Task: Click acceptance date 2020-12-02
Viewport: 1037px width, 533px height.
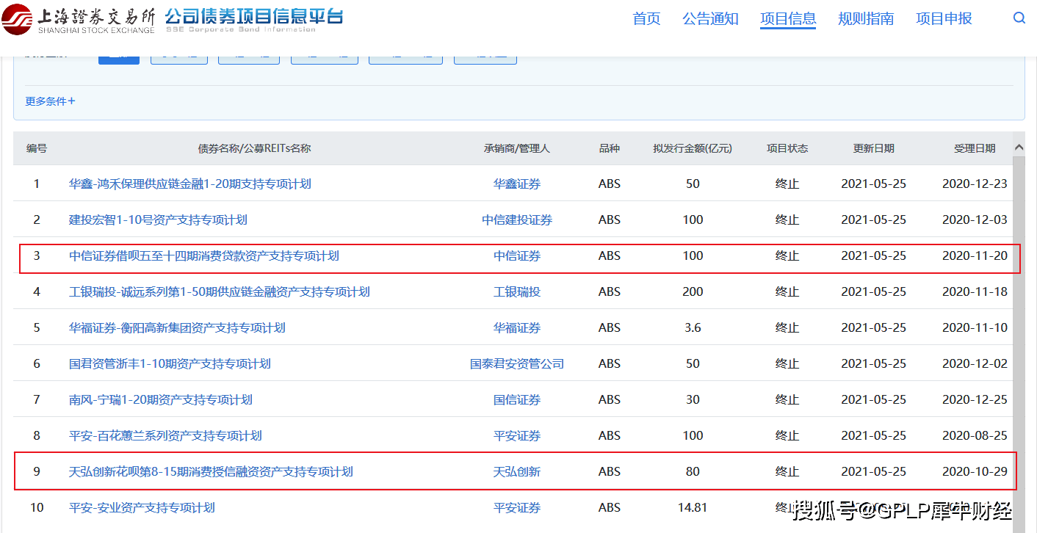Action: point(975,363)
